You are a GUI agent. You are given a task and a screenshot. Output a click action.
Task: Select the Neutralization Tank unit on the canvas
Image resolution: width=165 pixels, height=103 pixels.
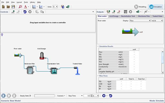coord(54,71)
